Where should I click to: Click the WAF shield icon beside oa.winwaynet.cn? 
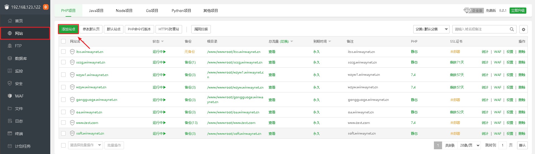(72, 112)
